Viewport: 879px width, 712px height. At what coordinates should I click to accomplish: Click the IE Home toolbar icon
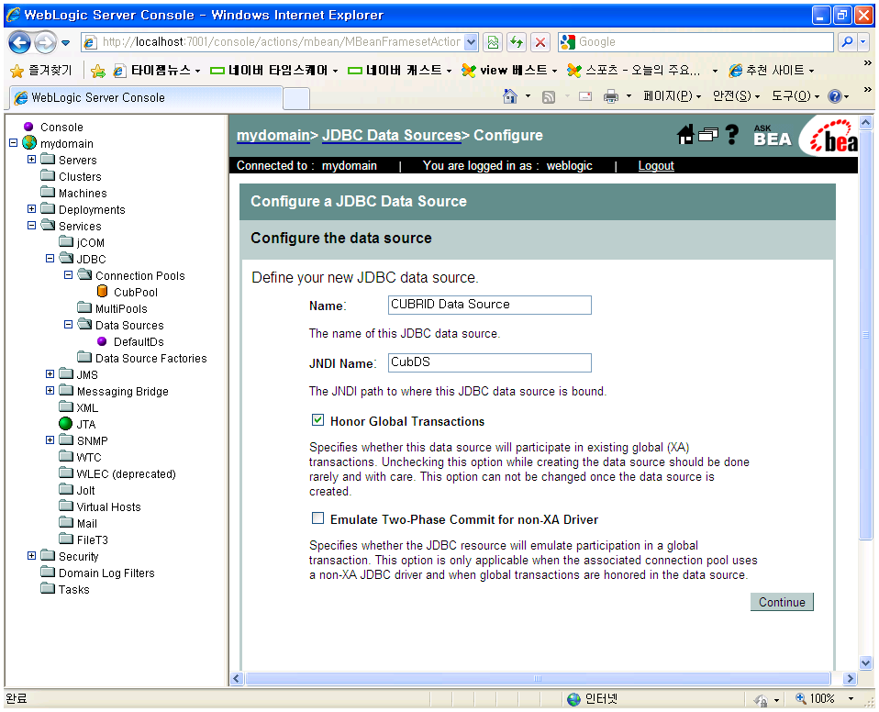pos(509,96)
